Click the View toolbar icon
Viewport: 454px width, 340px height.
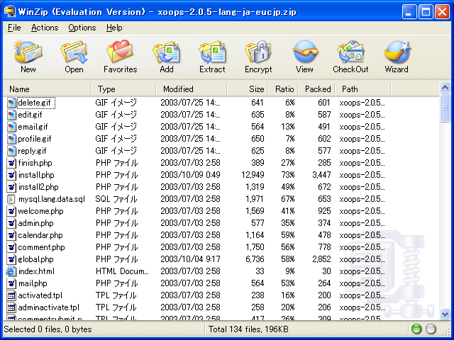[x=304, y=52]
